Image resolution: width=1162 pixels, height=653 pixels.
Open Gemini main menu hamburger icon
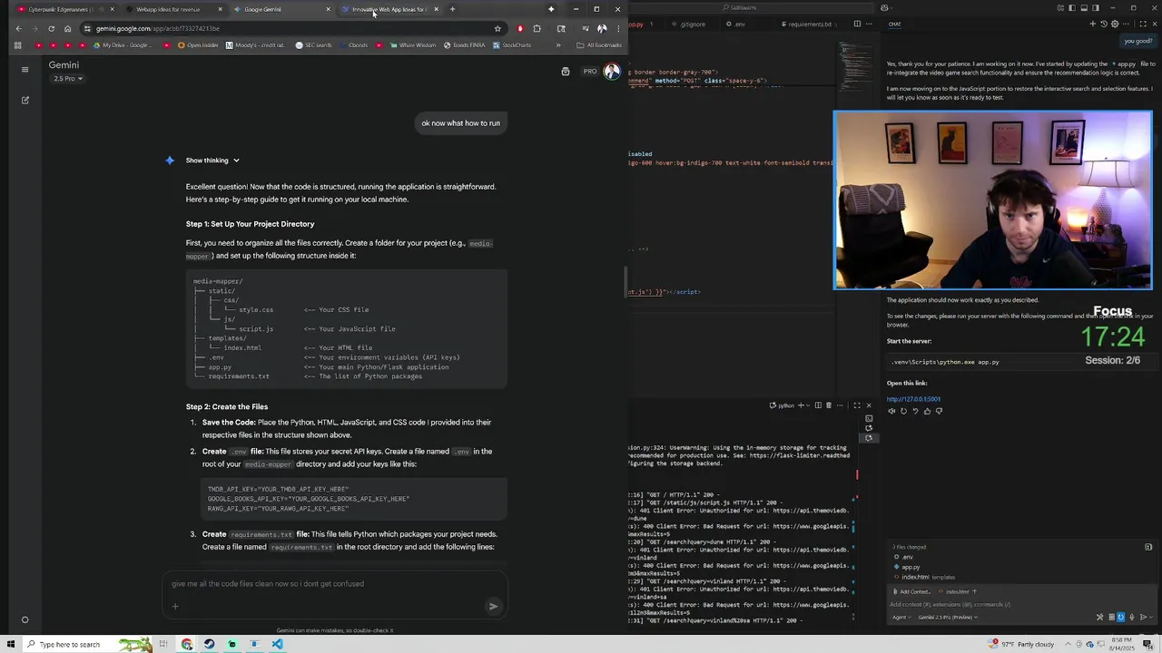[x=25, y=69]
